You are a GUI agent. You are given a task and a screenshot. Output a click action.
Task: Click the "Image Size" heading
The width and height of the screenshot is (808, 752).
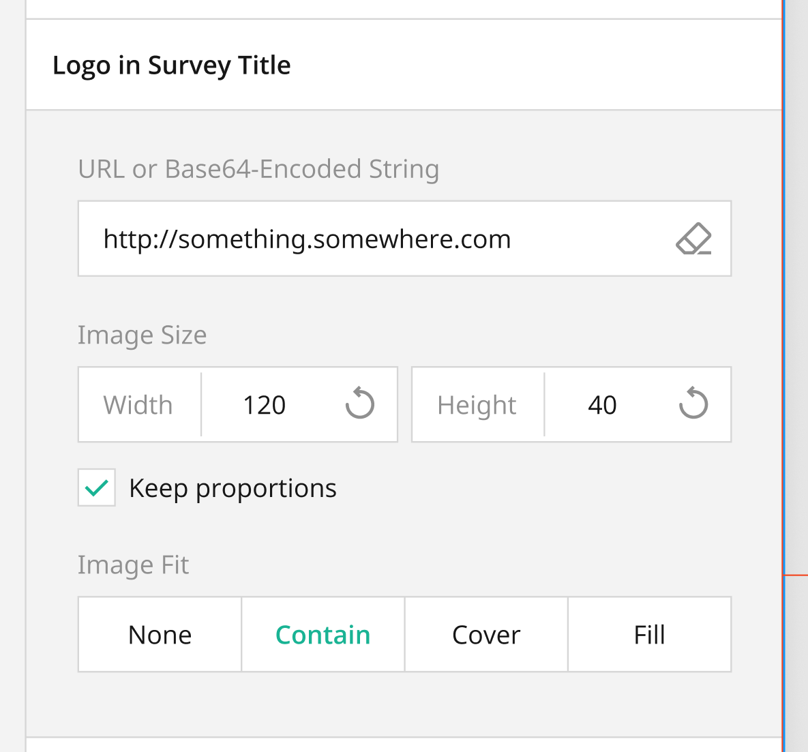click(142, 335)
